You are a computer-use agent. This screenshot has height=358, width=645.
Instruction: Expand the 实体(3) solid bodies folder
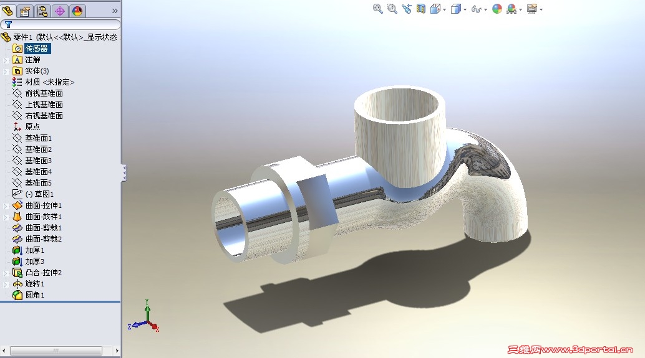(x=6, y=72)
